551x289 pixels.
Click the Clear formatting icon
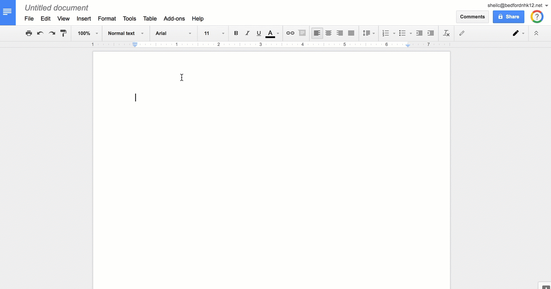446,33
